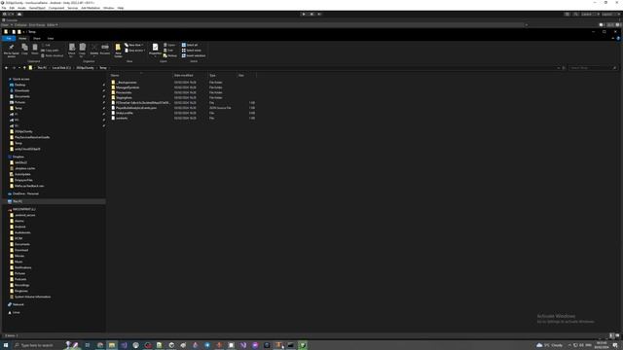Click the Explorer search box
The height and width of the screenshot is (350, 623).
point(593,68)
